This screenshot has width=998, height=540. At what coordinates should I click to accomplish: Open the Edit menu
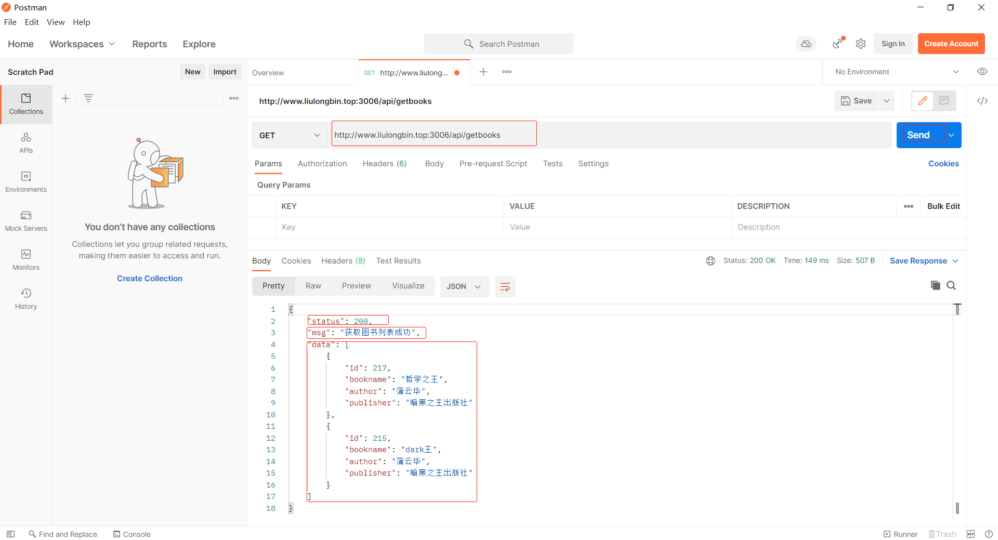click(x=32, y=22)
